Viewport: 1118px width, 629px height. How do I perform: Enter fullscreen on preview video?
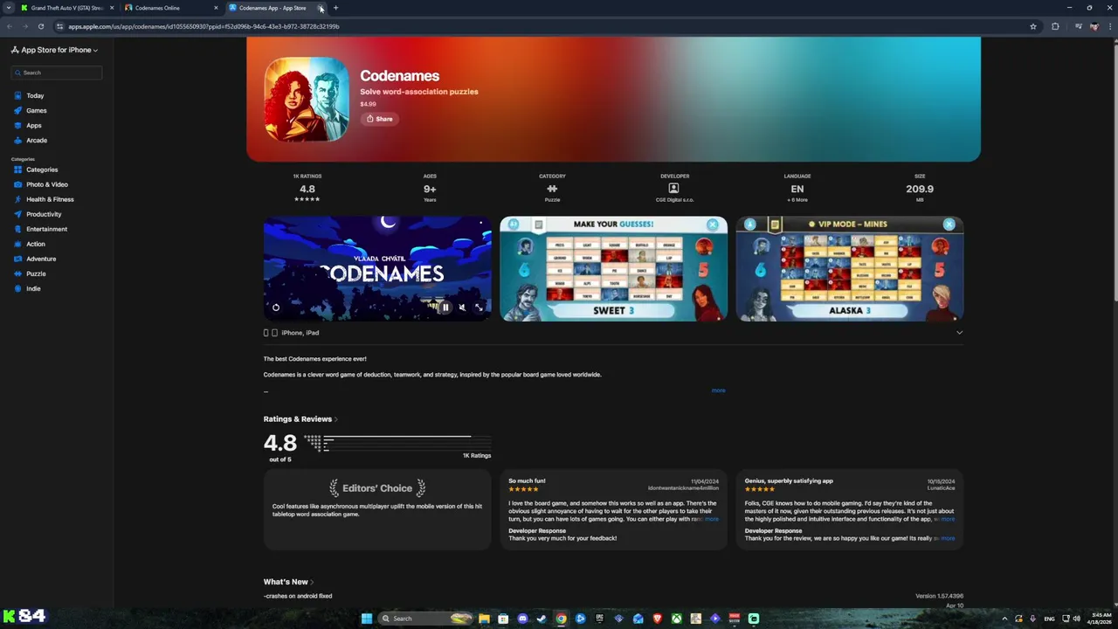tap(479, 308)
